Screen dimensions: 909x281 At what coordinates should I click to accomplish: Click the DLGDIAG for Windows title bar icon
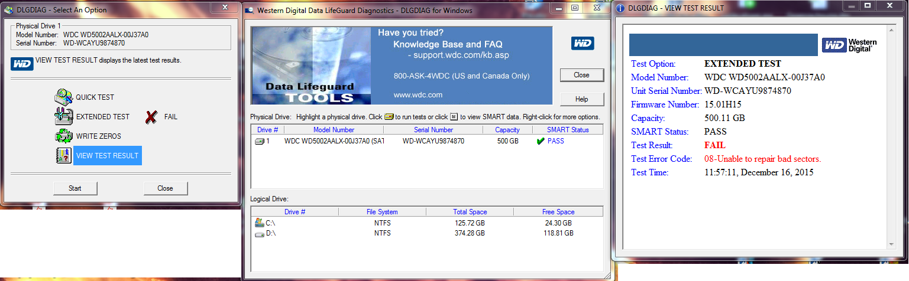click(251, 9)
